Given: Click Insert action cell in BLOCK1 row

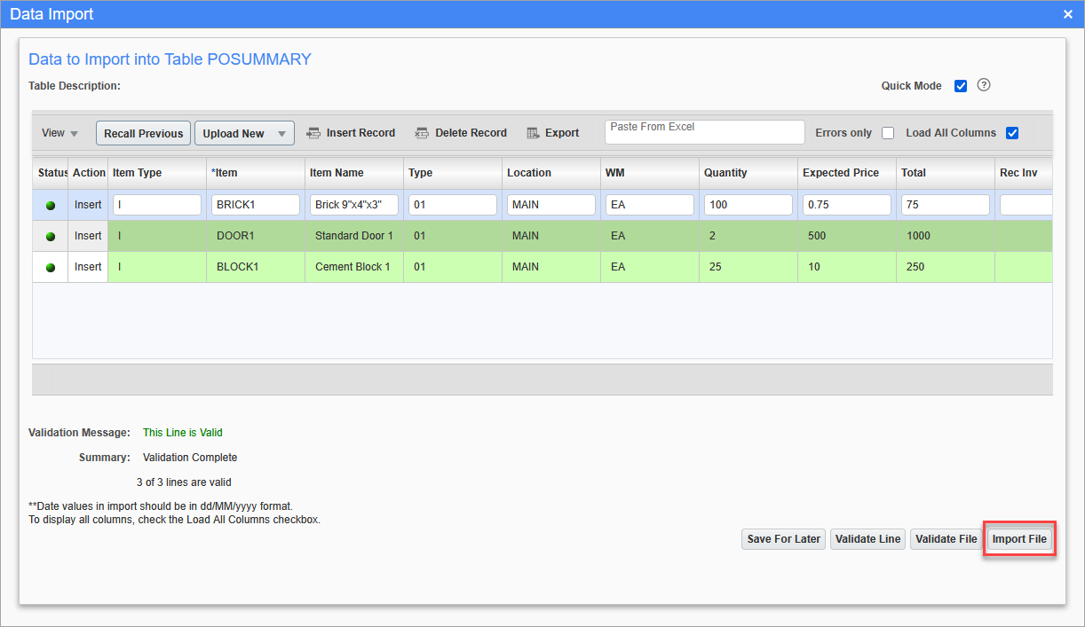Looking at the screenshot, I should click(88, 267).
